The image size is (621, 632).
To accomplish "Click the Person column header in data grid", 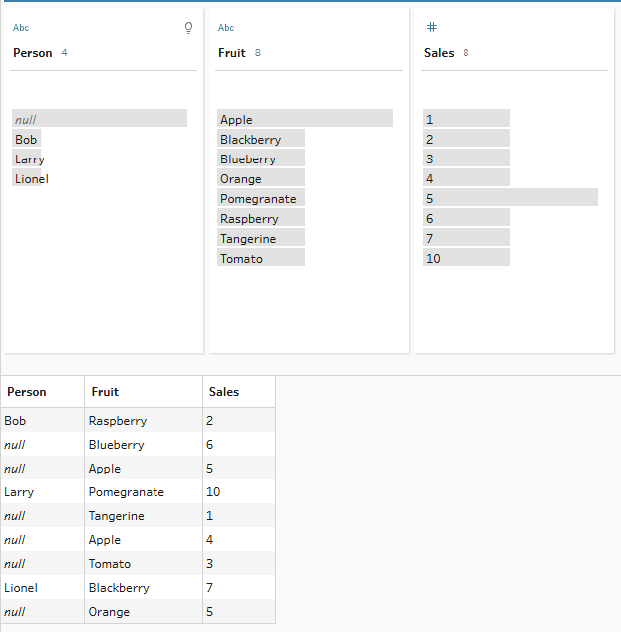I will click(x=27, y=392).
